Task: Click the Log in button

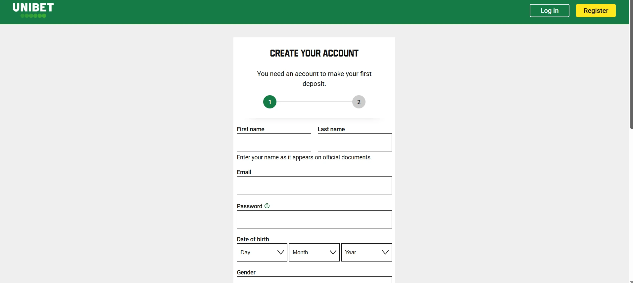Action: point(549,10)
